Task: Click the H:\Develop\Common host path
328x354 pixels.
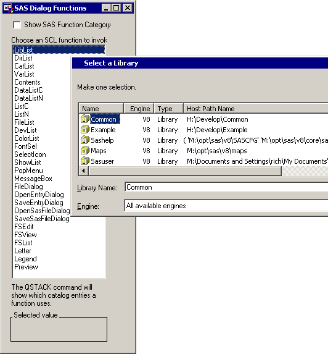Action: pos(218,119)
